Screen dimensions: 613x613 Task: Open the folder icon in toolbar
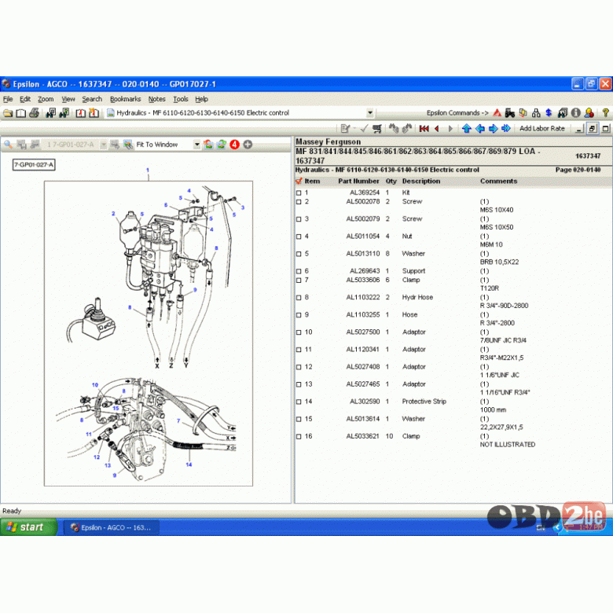8,113
